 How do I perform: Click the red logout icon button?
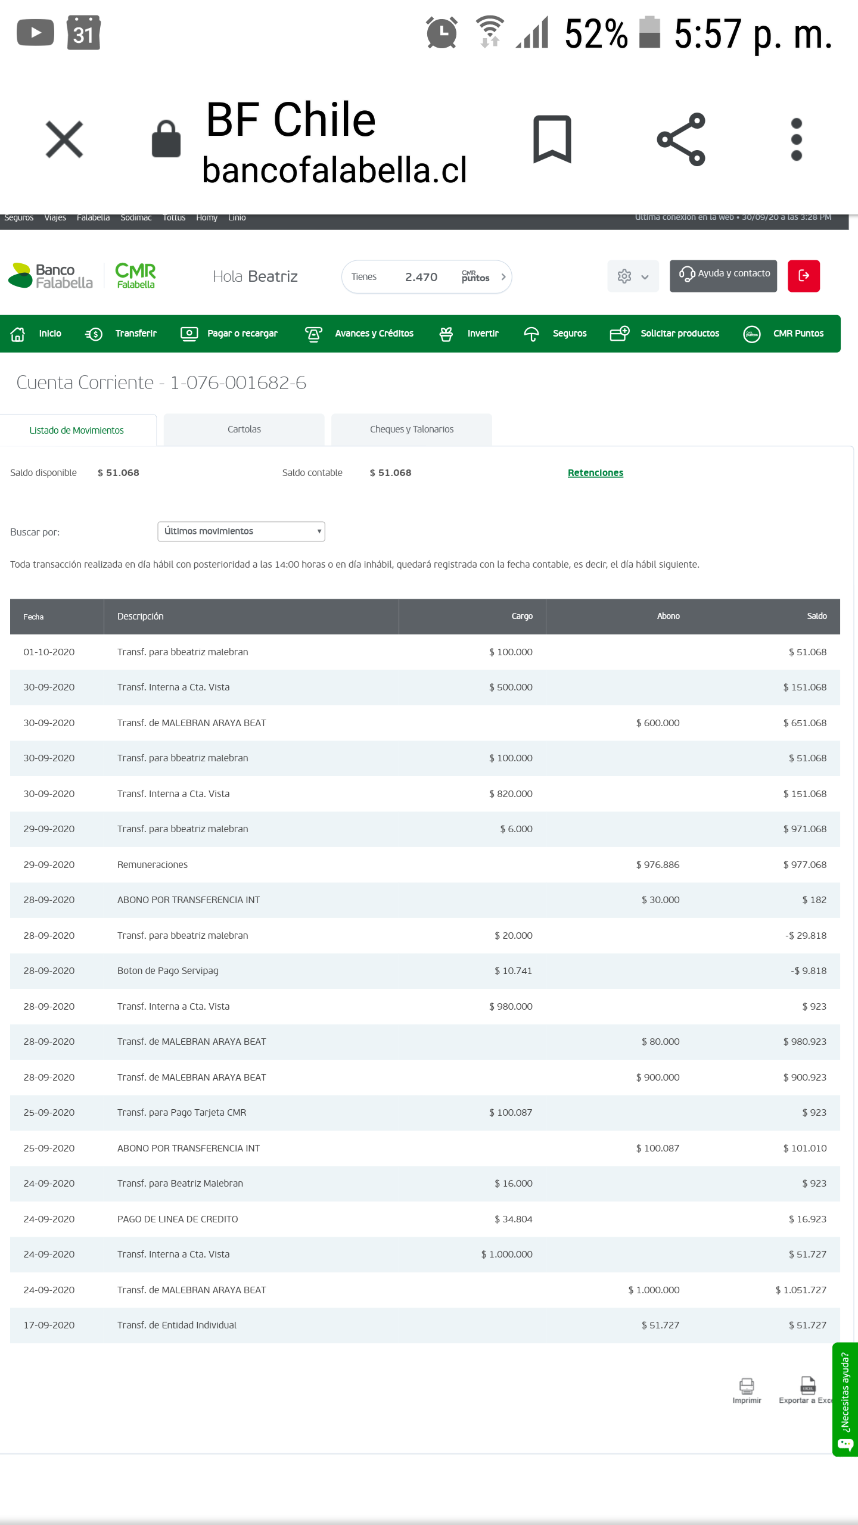[x=803, y=276]
